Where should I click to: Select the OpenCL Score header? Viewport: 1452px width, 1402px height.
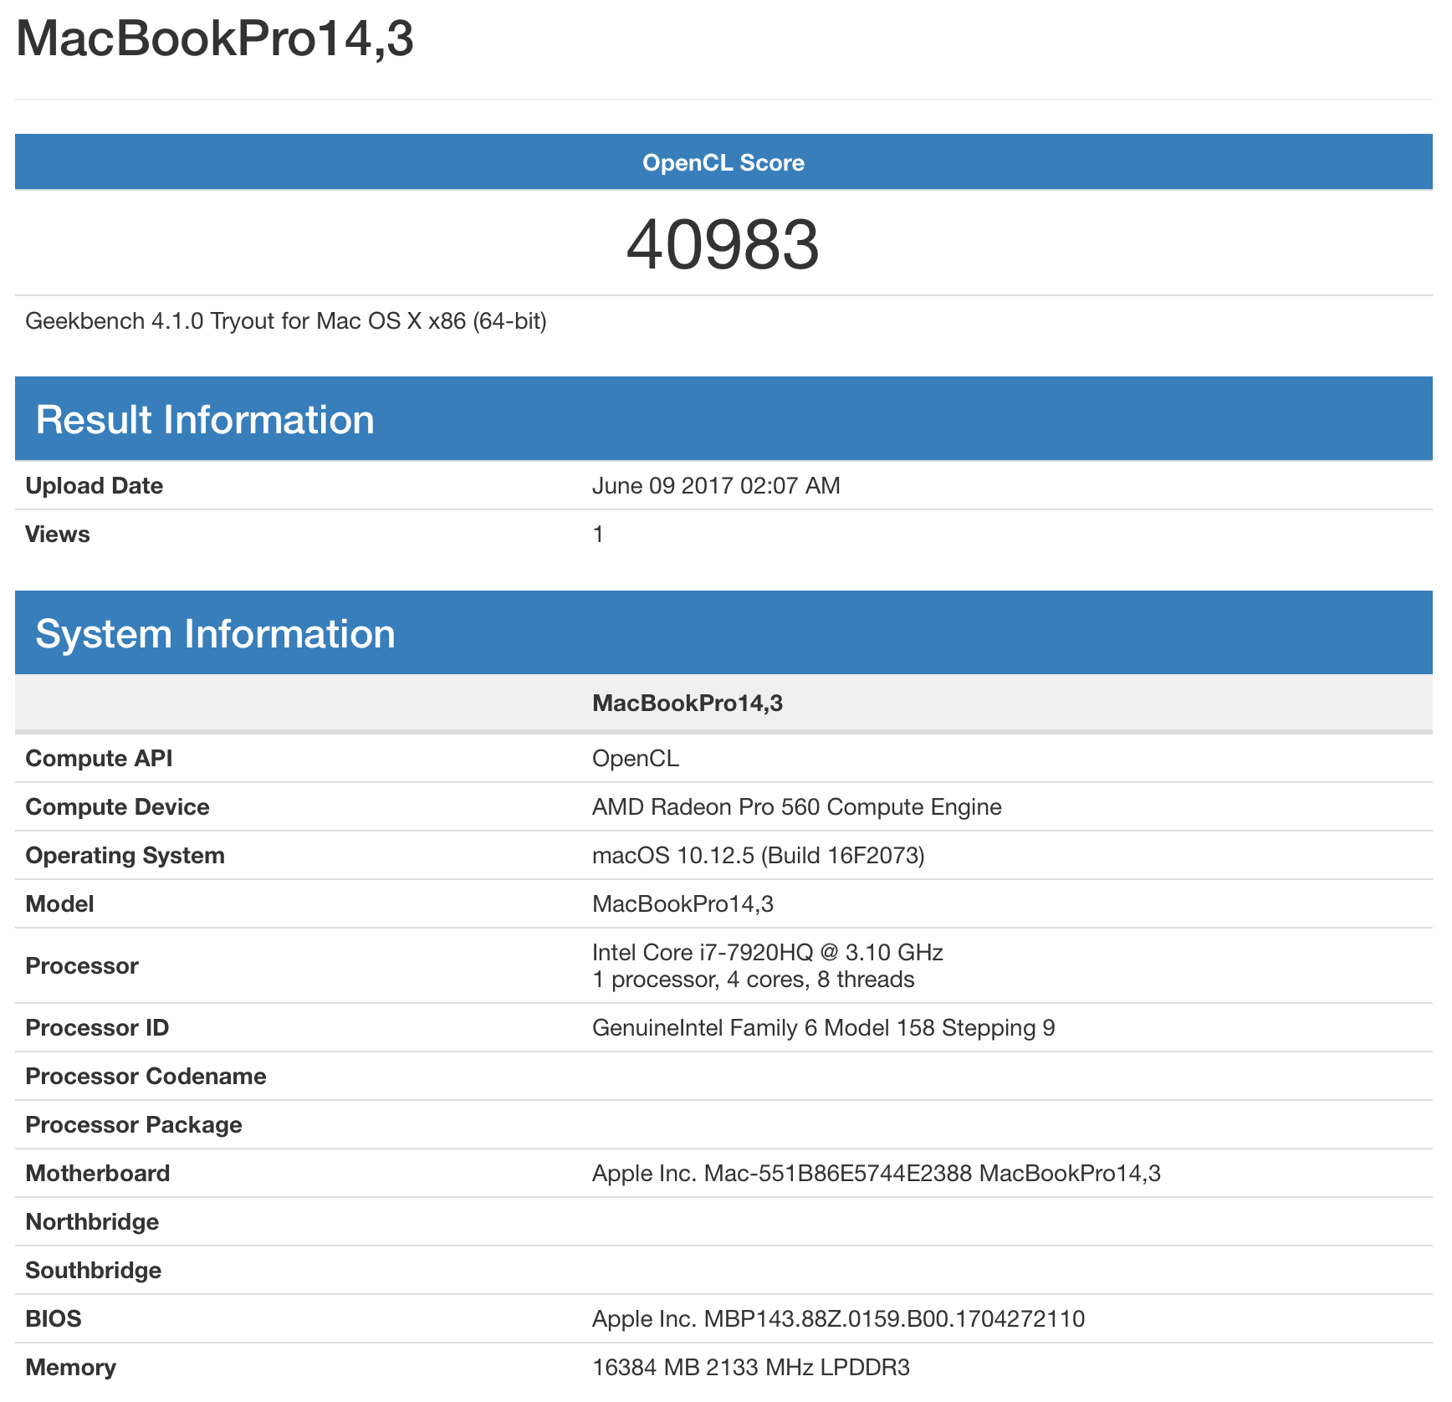coord(723,162)
